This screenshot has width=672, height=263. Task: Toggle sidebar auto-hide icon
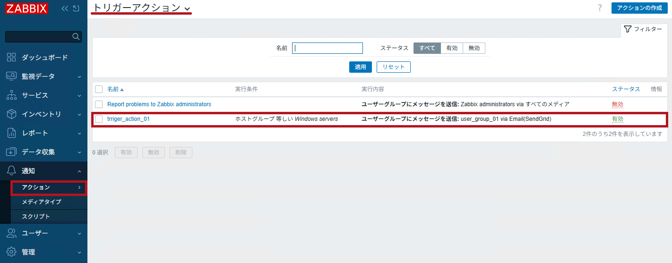coord(76,8)
